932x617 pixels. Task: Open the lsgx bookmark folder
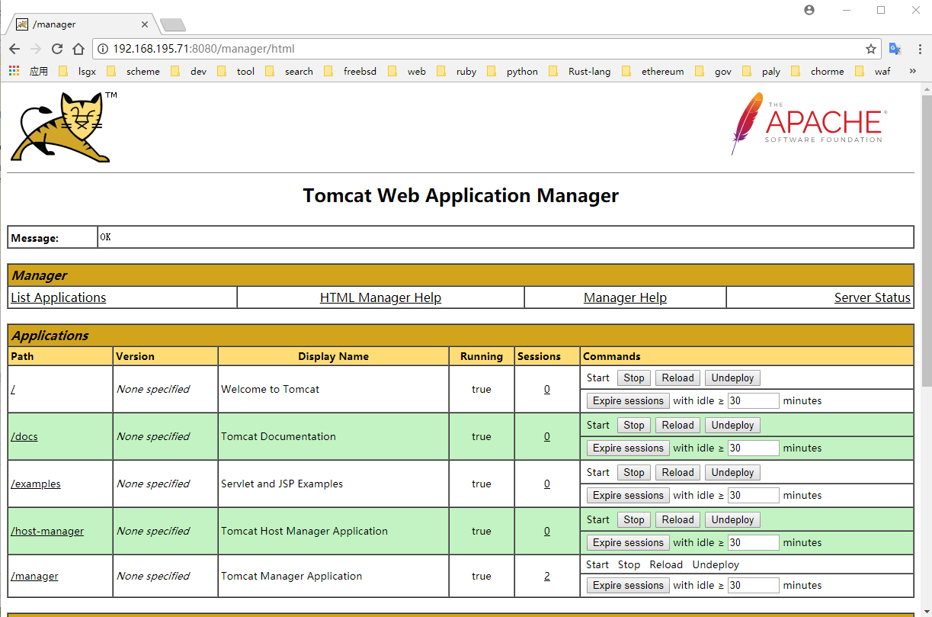(78, 71)
